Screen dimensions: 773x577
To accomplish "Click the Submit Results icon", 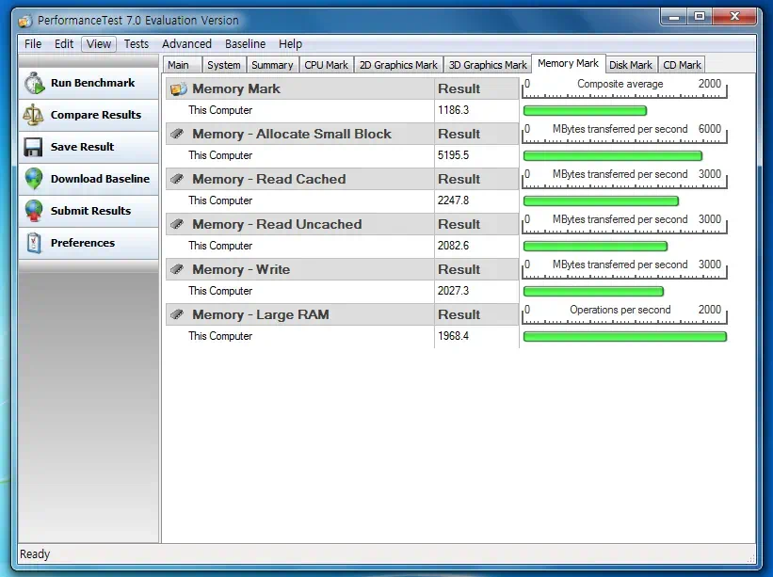I will 34,211.
